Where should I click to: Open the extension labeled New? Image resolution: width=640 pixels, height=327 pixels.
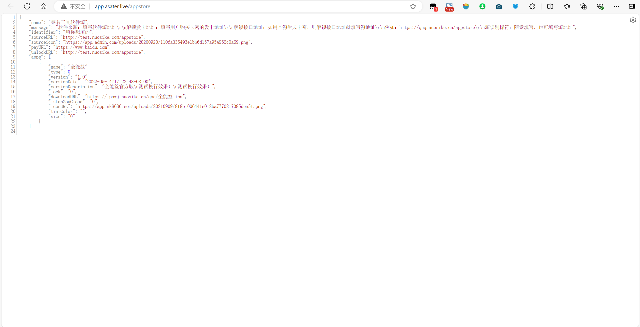[449, 7]
